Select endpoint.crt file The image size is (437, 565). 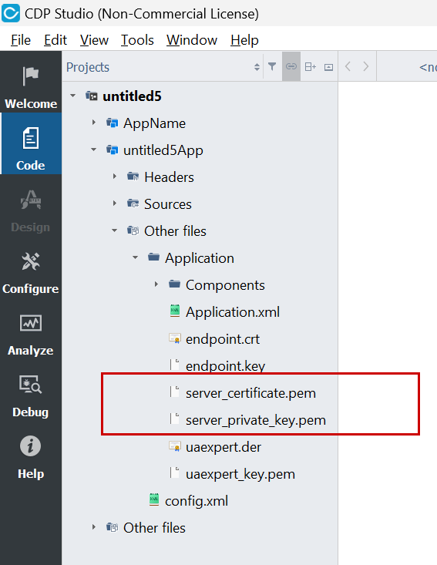coord(223,339)
